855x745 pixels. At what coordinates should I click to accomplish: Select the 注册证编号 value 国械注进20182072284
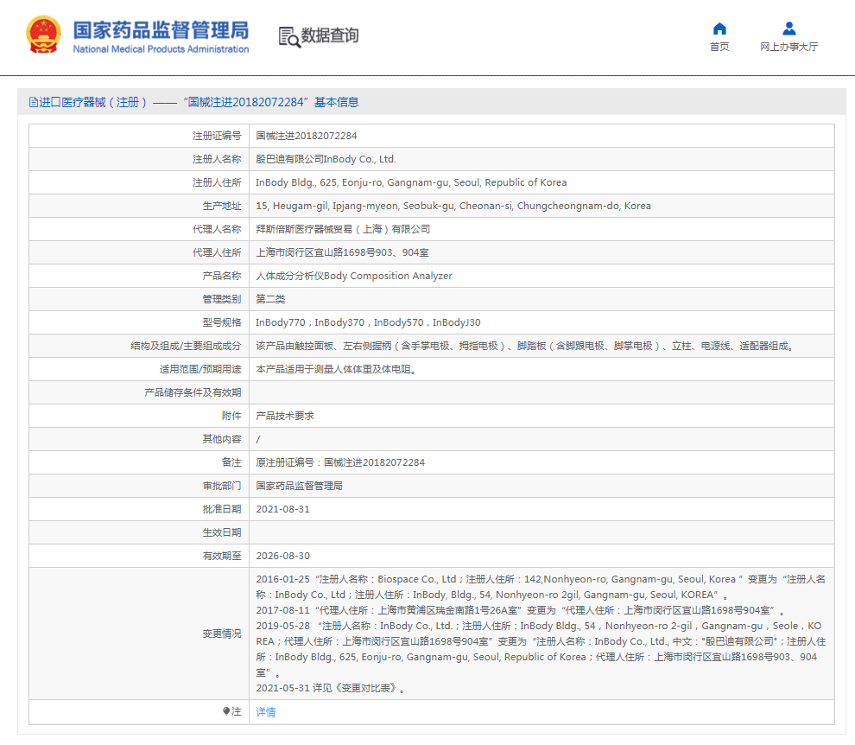(307, 136)
